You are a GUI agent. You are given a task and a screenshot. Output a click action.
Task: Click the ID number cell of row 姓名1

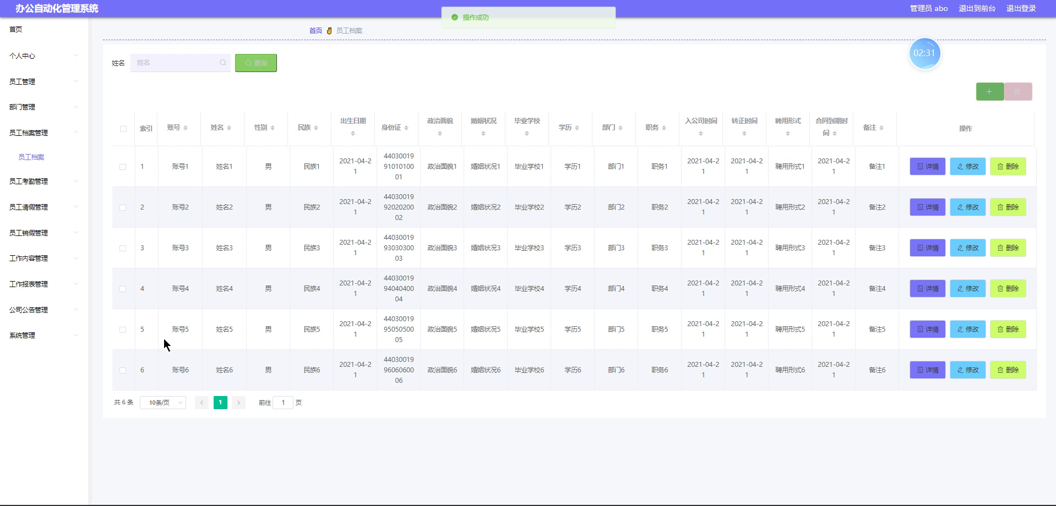pyautogui.click(x=399, y=167)
